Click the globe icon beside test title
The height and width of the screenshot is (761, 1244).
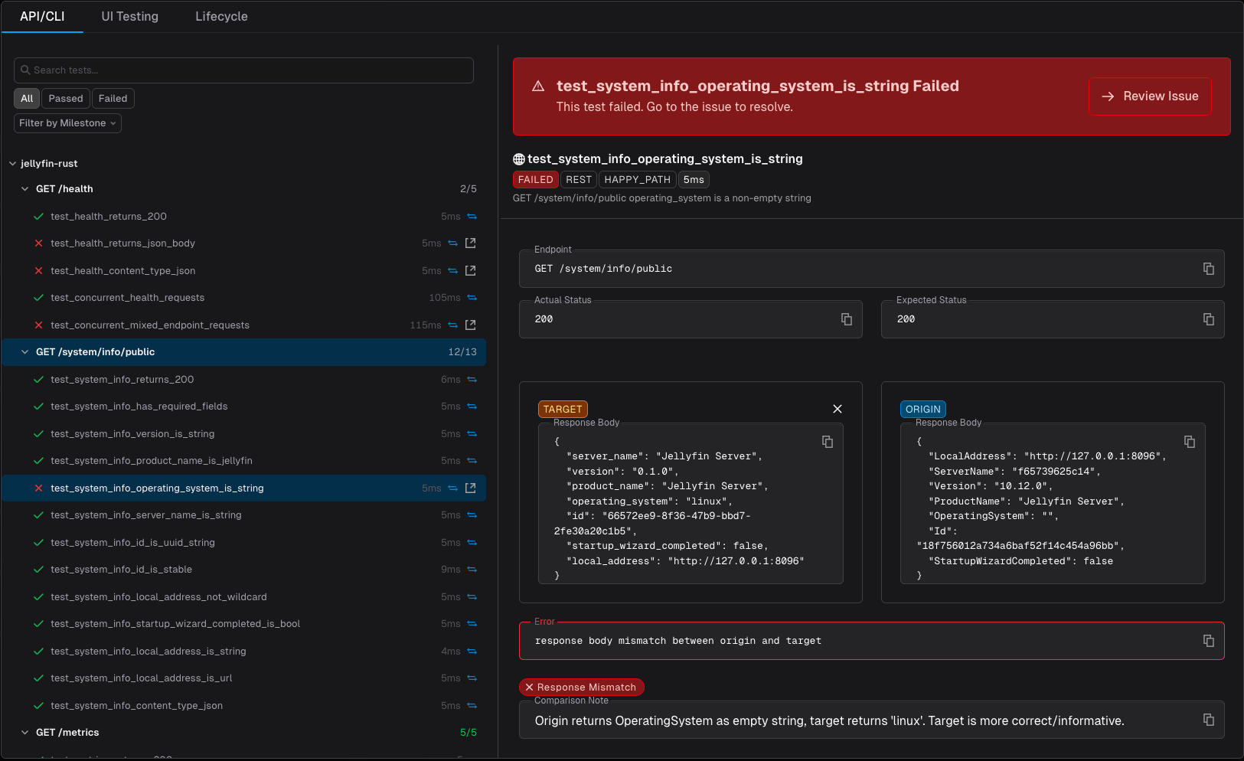519,159
